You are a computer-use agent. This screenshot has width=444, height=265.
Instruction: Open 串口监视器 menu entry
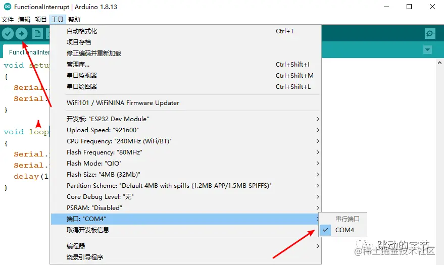click(x=186, y=76)
